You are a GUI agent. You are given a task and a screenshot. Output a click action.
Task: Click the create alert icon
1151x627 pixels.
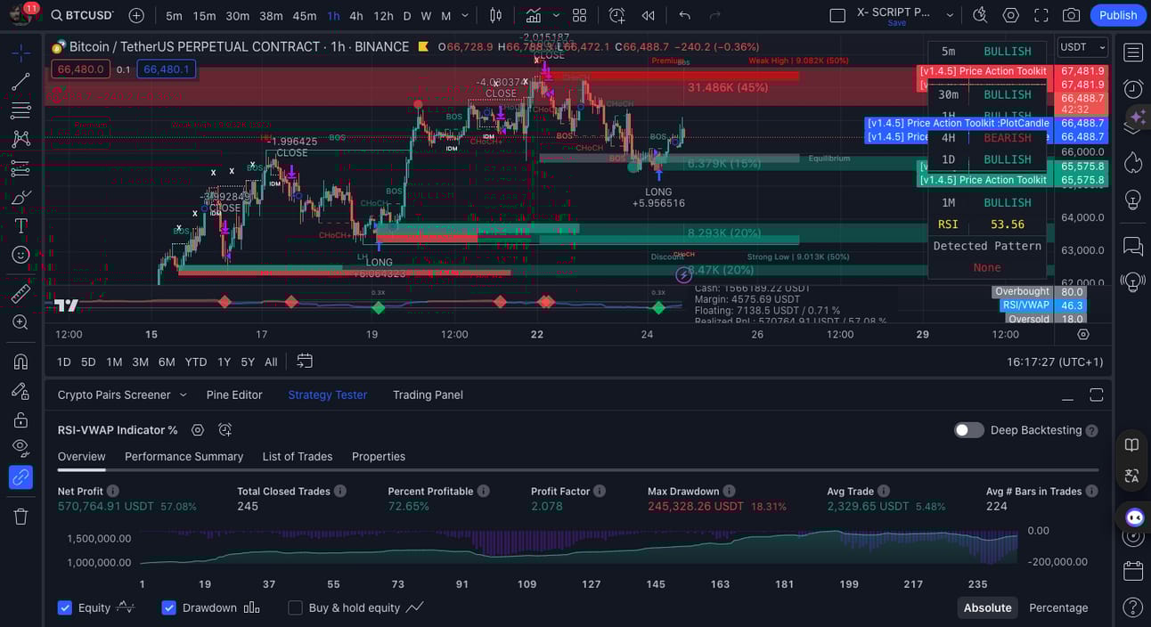click(616, 15)
